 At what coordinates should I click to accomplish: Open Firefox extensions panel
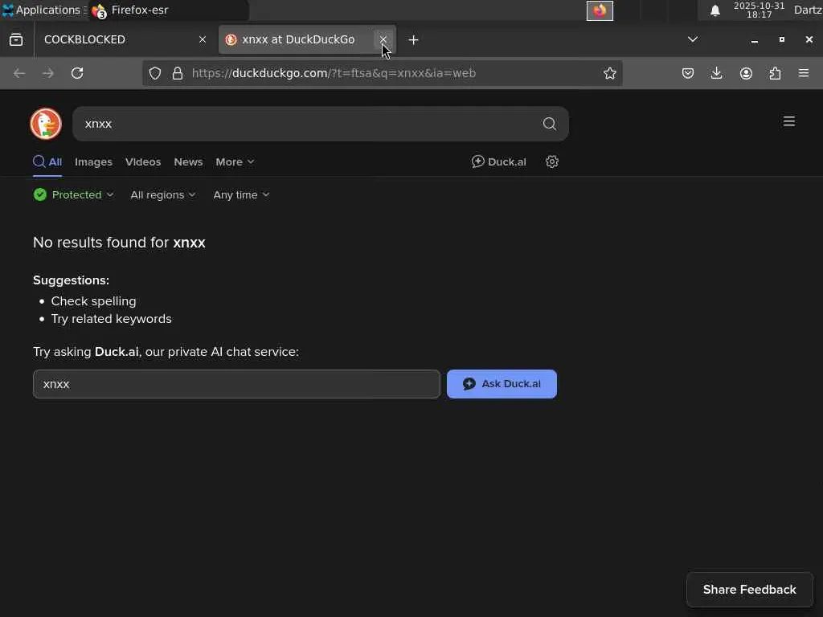(x=775, y=73)
